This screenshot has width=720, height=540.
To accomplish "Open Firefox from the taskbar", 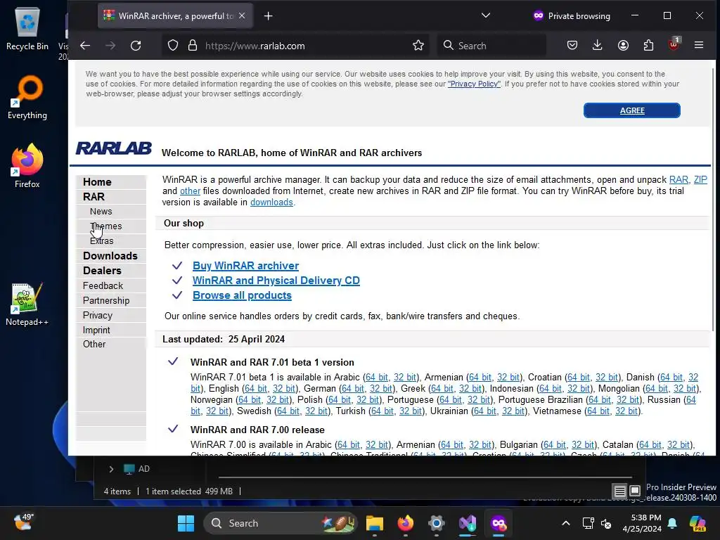I will point(406,523).
